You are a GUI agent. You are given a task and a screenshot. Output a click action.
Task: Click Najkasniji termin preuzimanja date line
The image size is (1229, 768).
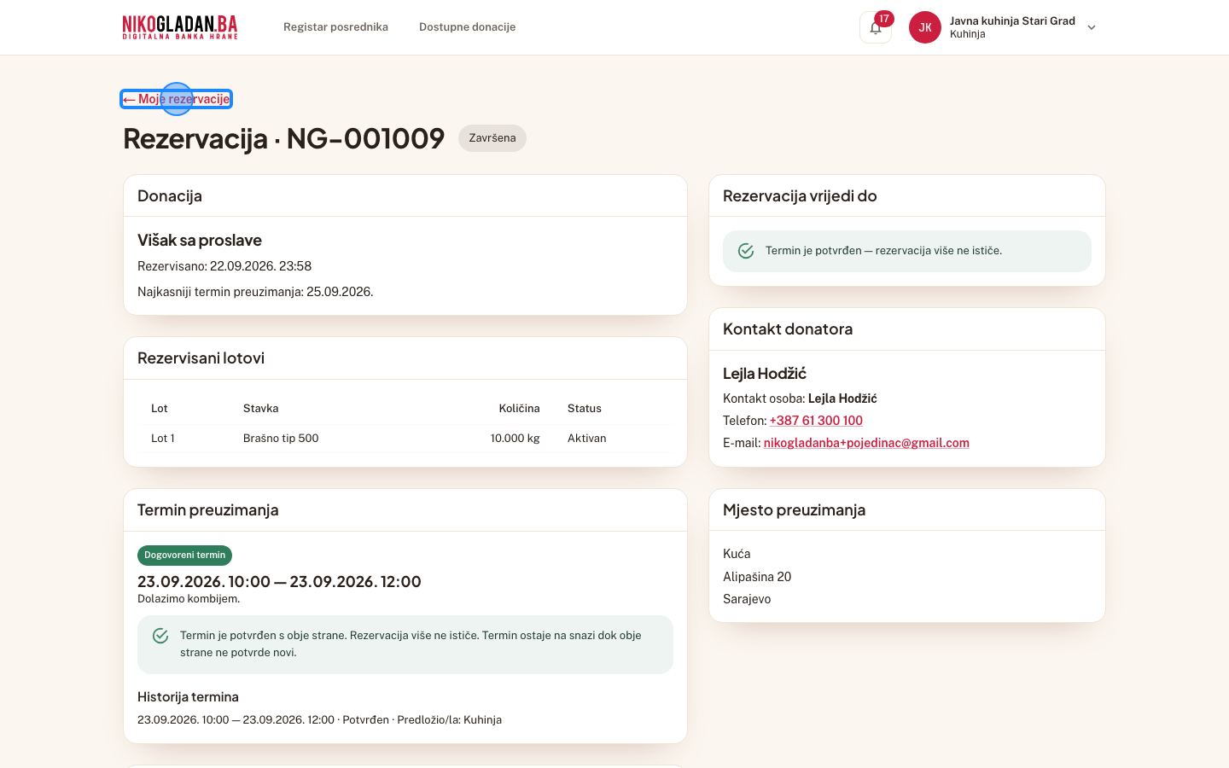(x=255, y=292)
